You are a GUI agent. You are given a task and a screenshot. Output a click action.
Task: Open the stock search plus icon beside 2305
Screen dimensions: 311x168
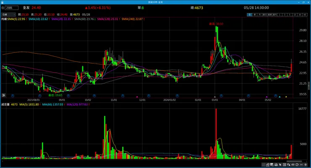click(x=3, y=8)
